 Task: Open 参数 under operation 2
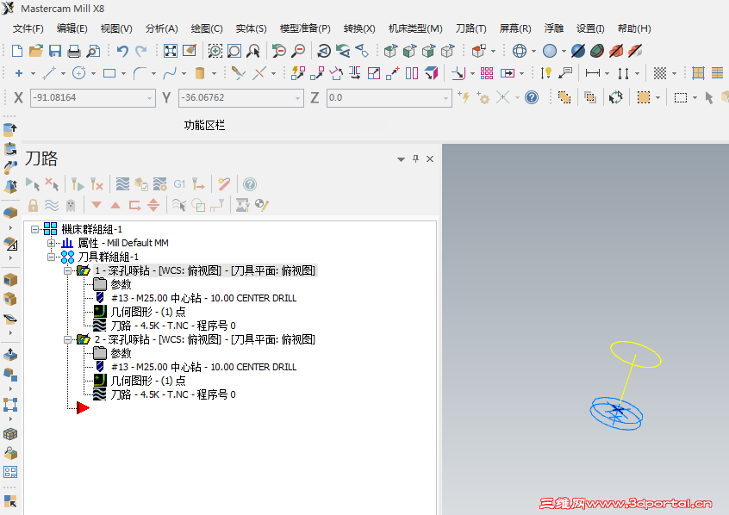tap(121, 353)
